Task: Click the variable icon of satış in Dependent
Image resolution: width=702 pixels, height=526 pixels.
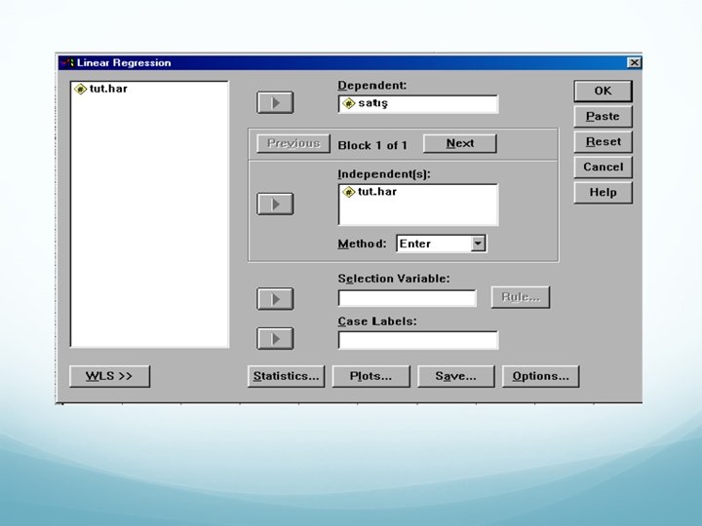Action: click(349, 104)
